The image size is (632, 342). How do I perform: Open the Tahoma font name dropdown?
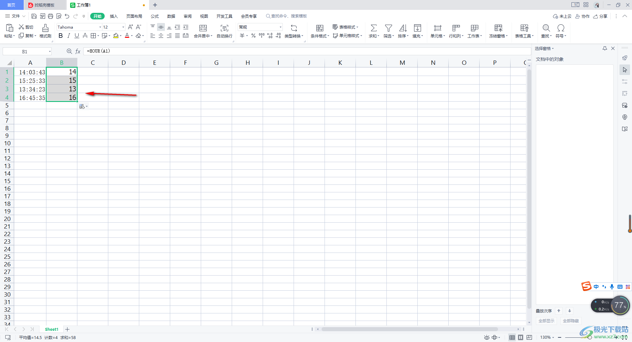click(x=100, y=27)
